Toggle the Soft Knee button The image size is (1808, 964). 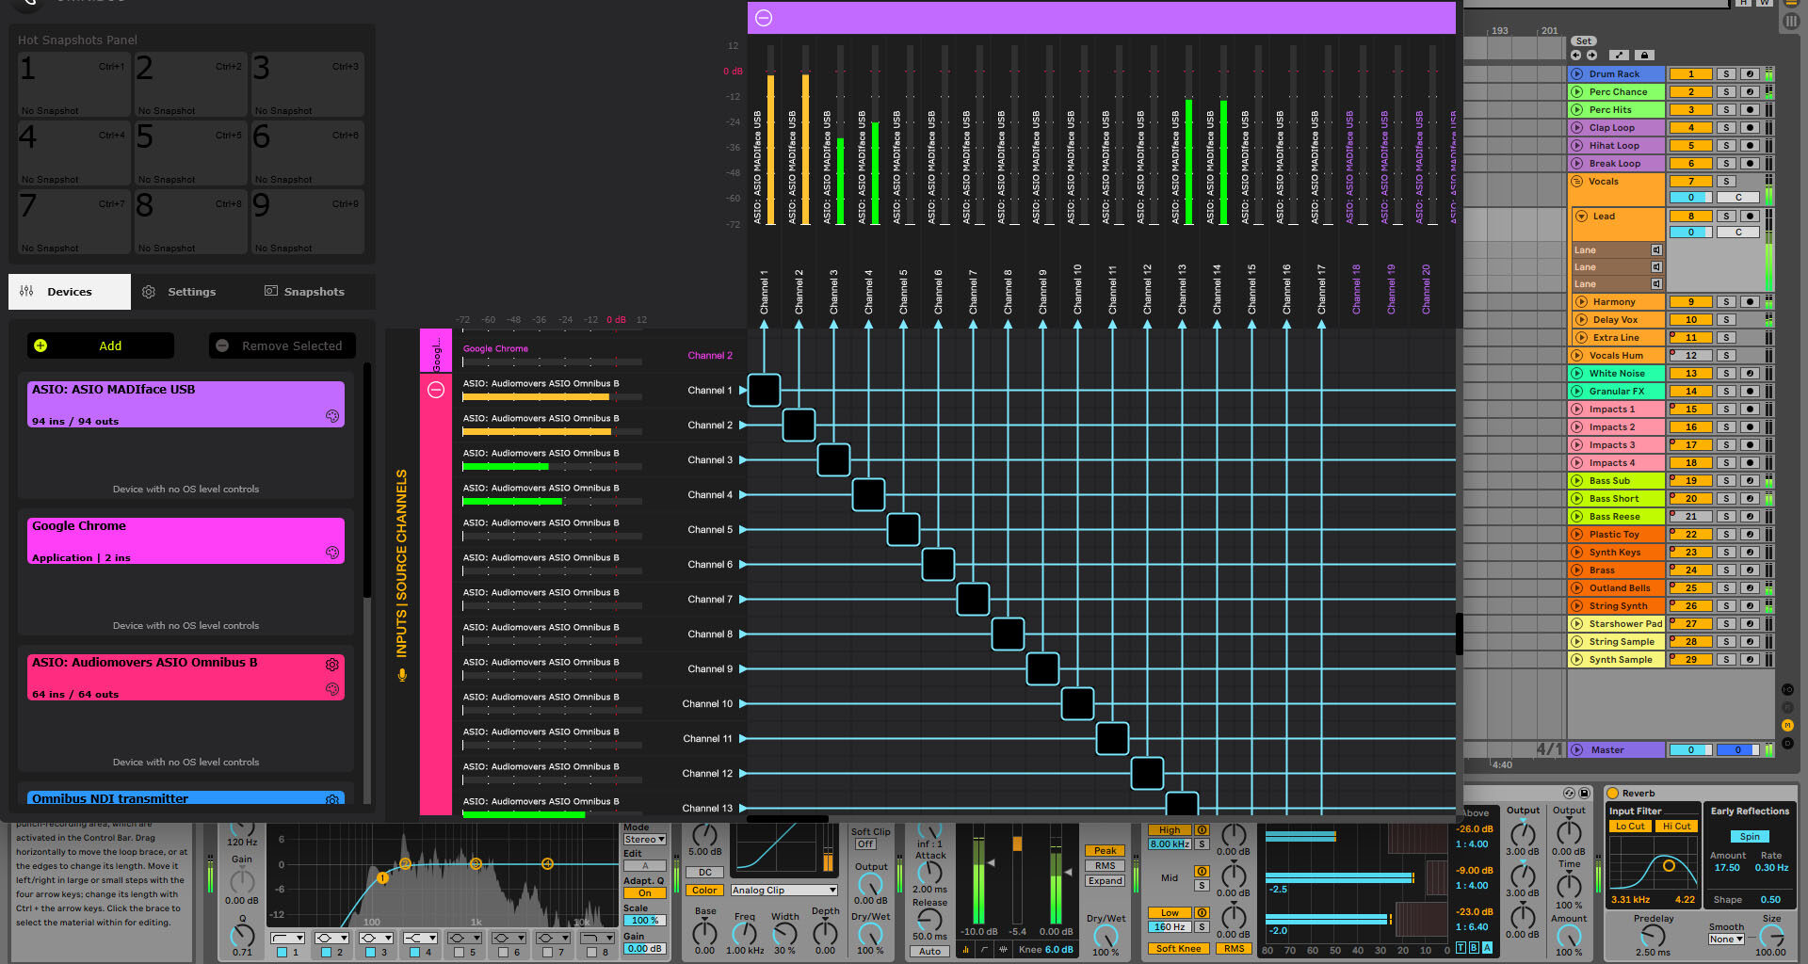tap(1178, 948)
